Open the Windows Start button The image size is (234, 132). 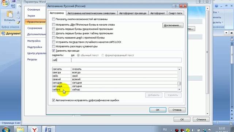(6, 129)
